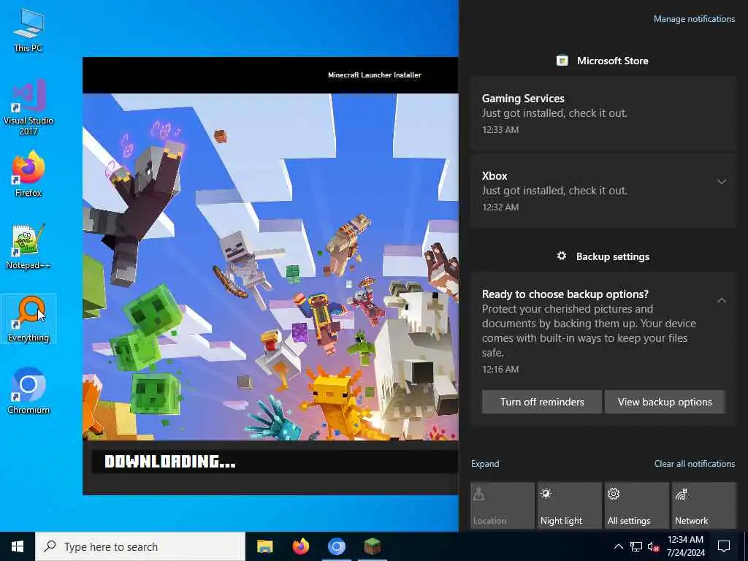Open the Gaming Services installed notification
The width and height of the screenshot is (748, 561).
click(x=603, y=113)
